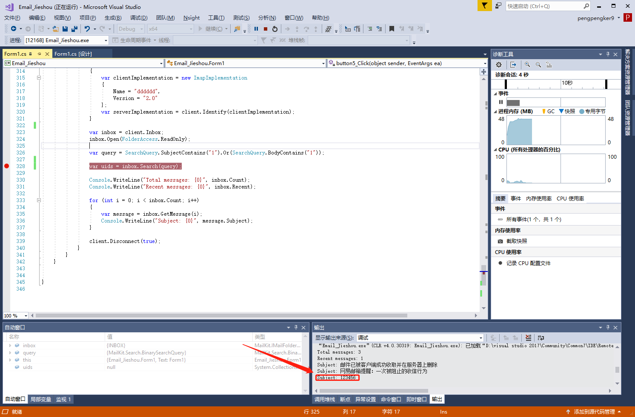Viewport: 635px width, 417px height.
Task: Open the 即时窗口 tab
Action: (417, 399)
